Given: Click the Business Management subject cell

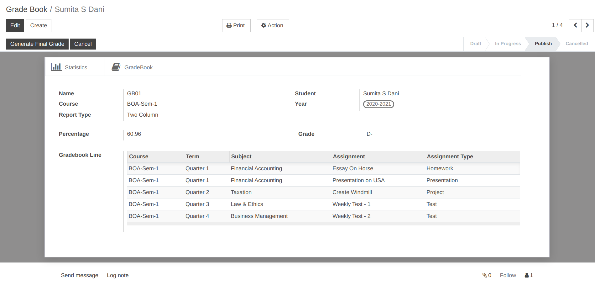Looking at the screenshot, I should (x=280, y=216).
